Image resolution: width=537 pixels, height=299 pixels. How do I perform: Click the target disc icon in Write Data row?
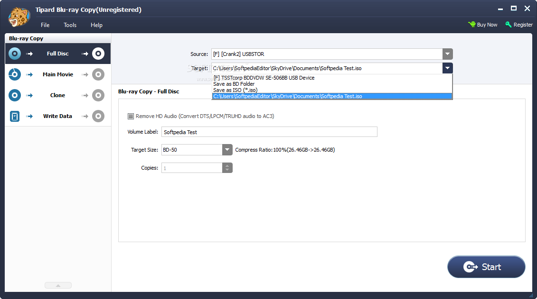tap(98, 116)
